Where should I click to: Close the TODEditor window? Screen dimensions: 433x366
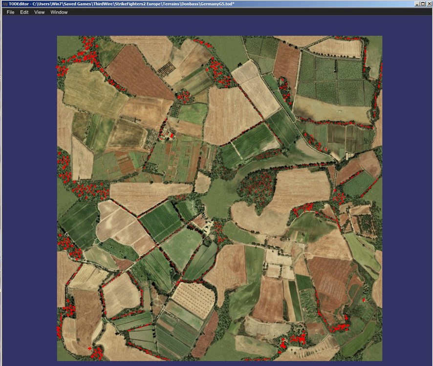[x=429, y=4]
